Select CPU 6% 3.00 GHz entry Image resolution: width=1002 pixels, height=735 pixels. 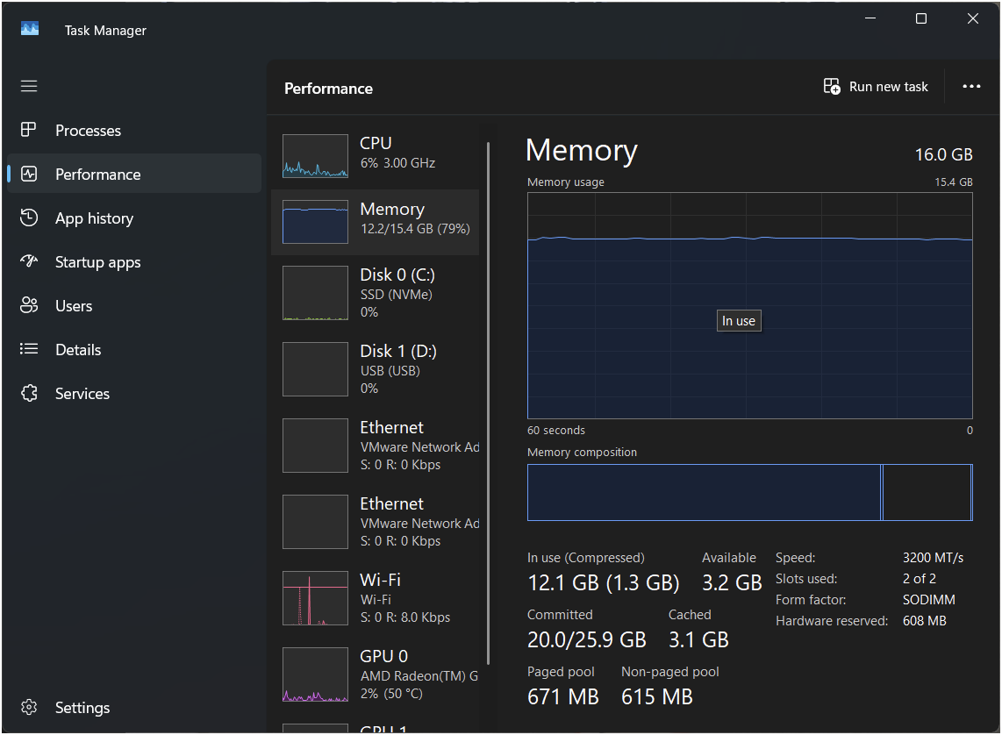376,155
